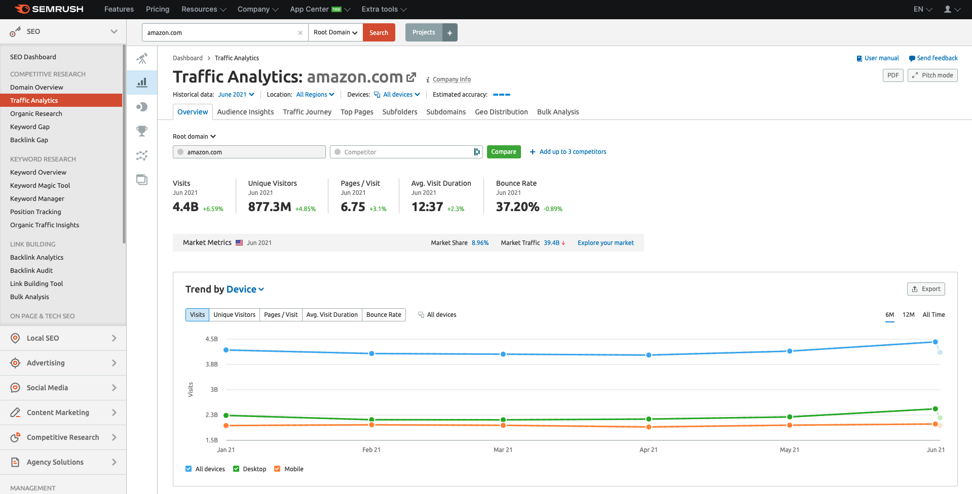Open the stacked windows icon in side rail
This screenshot has width=972, height=494.
(x=142, y=180)
